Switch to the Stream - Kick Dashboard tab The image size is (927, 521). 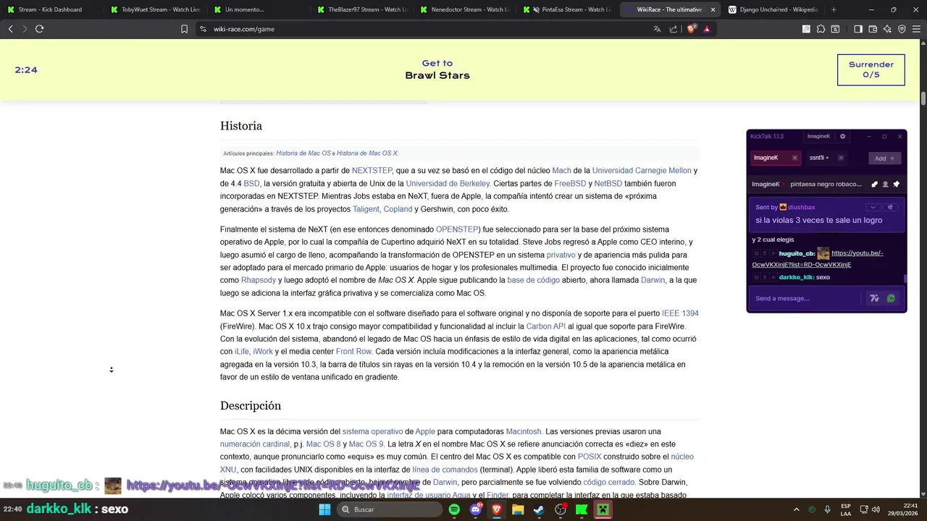point(50,9)
